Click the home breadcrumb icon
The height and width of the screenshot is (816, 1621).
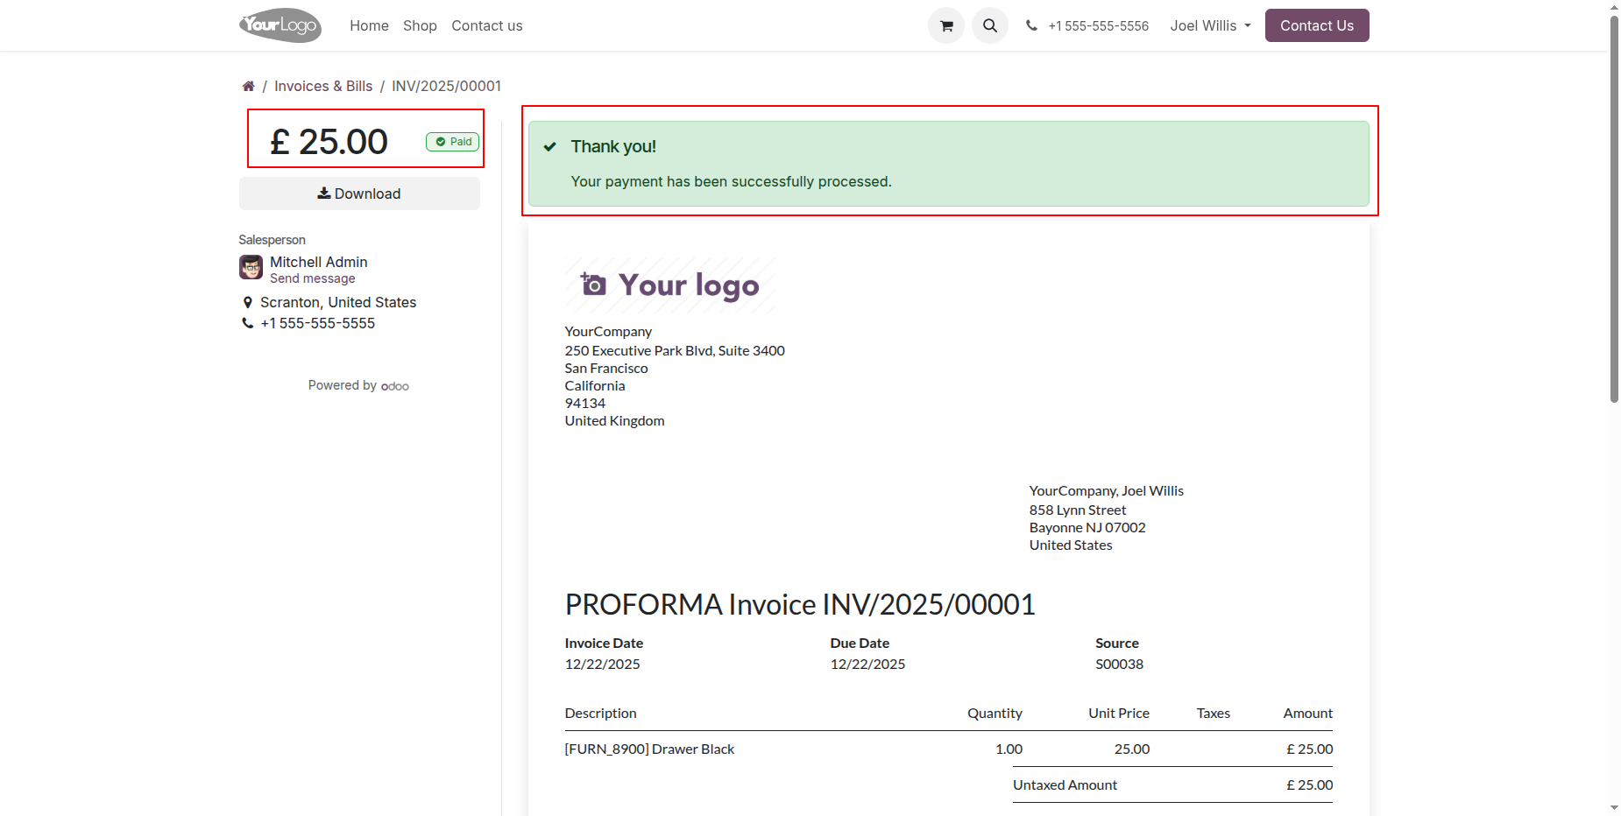point(249,86)
